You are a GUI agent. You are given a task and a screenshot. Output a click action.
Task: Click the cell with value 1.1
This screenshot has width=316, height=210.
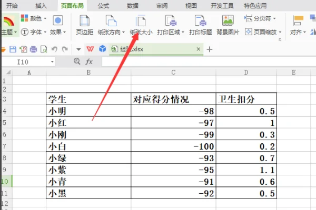[246, 170]
